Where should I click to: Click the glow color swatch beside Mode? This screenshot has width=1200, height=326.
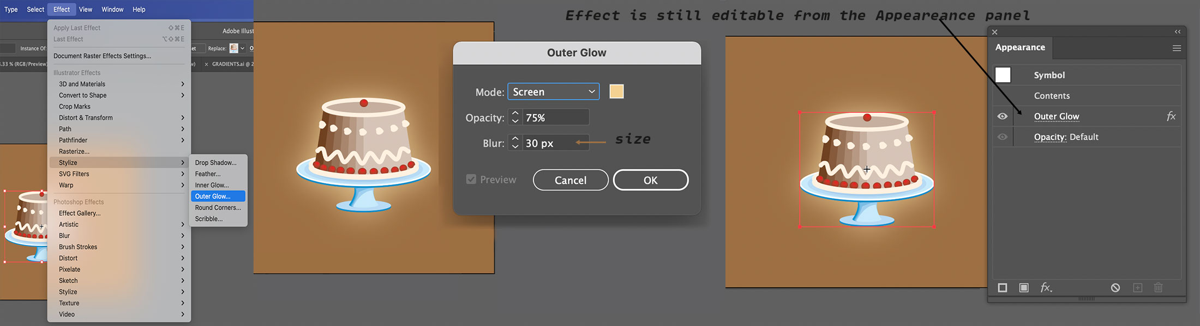tap(616, 91)
